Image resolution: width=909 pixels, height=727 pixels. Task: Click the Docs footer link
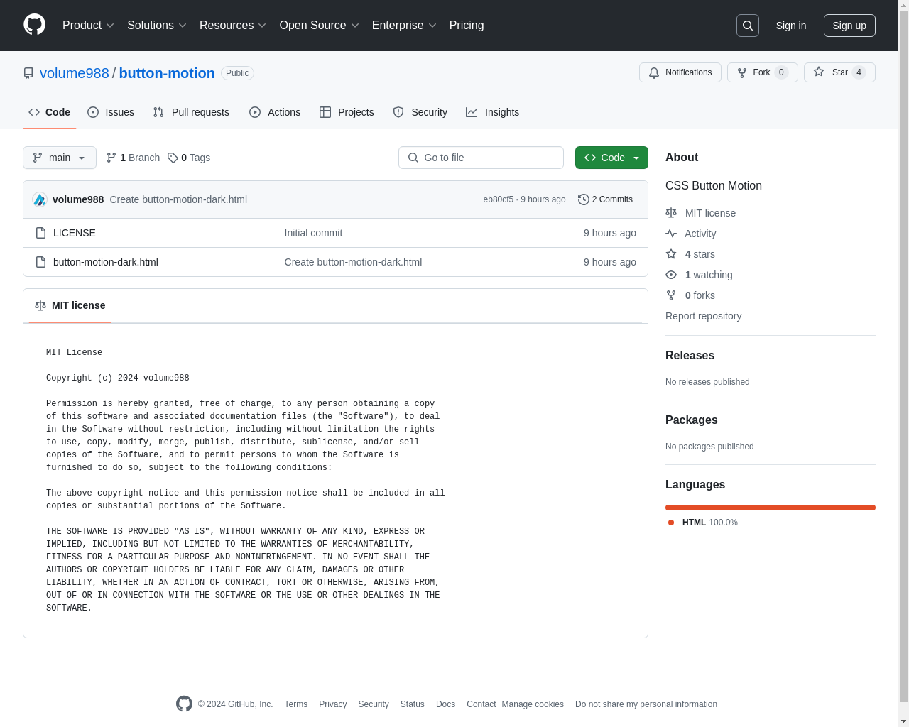(446, 704)
